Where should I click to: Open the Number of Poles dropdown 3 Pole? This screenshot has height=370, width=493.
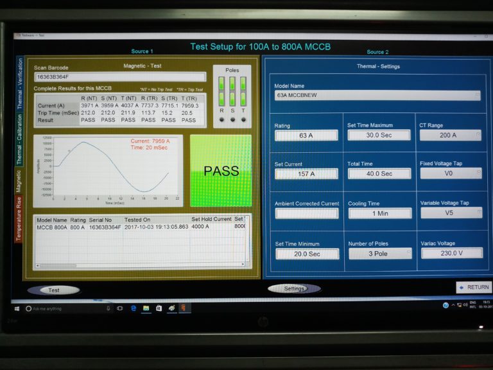click(x=380, y=254)
